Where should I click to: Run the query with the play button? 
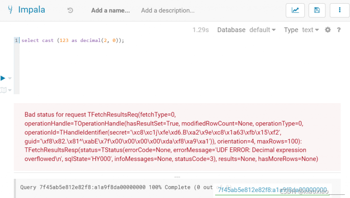pos(3,78)
